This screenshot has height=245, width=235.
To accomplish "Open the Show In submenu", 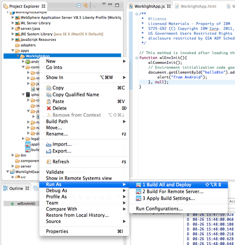I will (x=84, y=77).
